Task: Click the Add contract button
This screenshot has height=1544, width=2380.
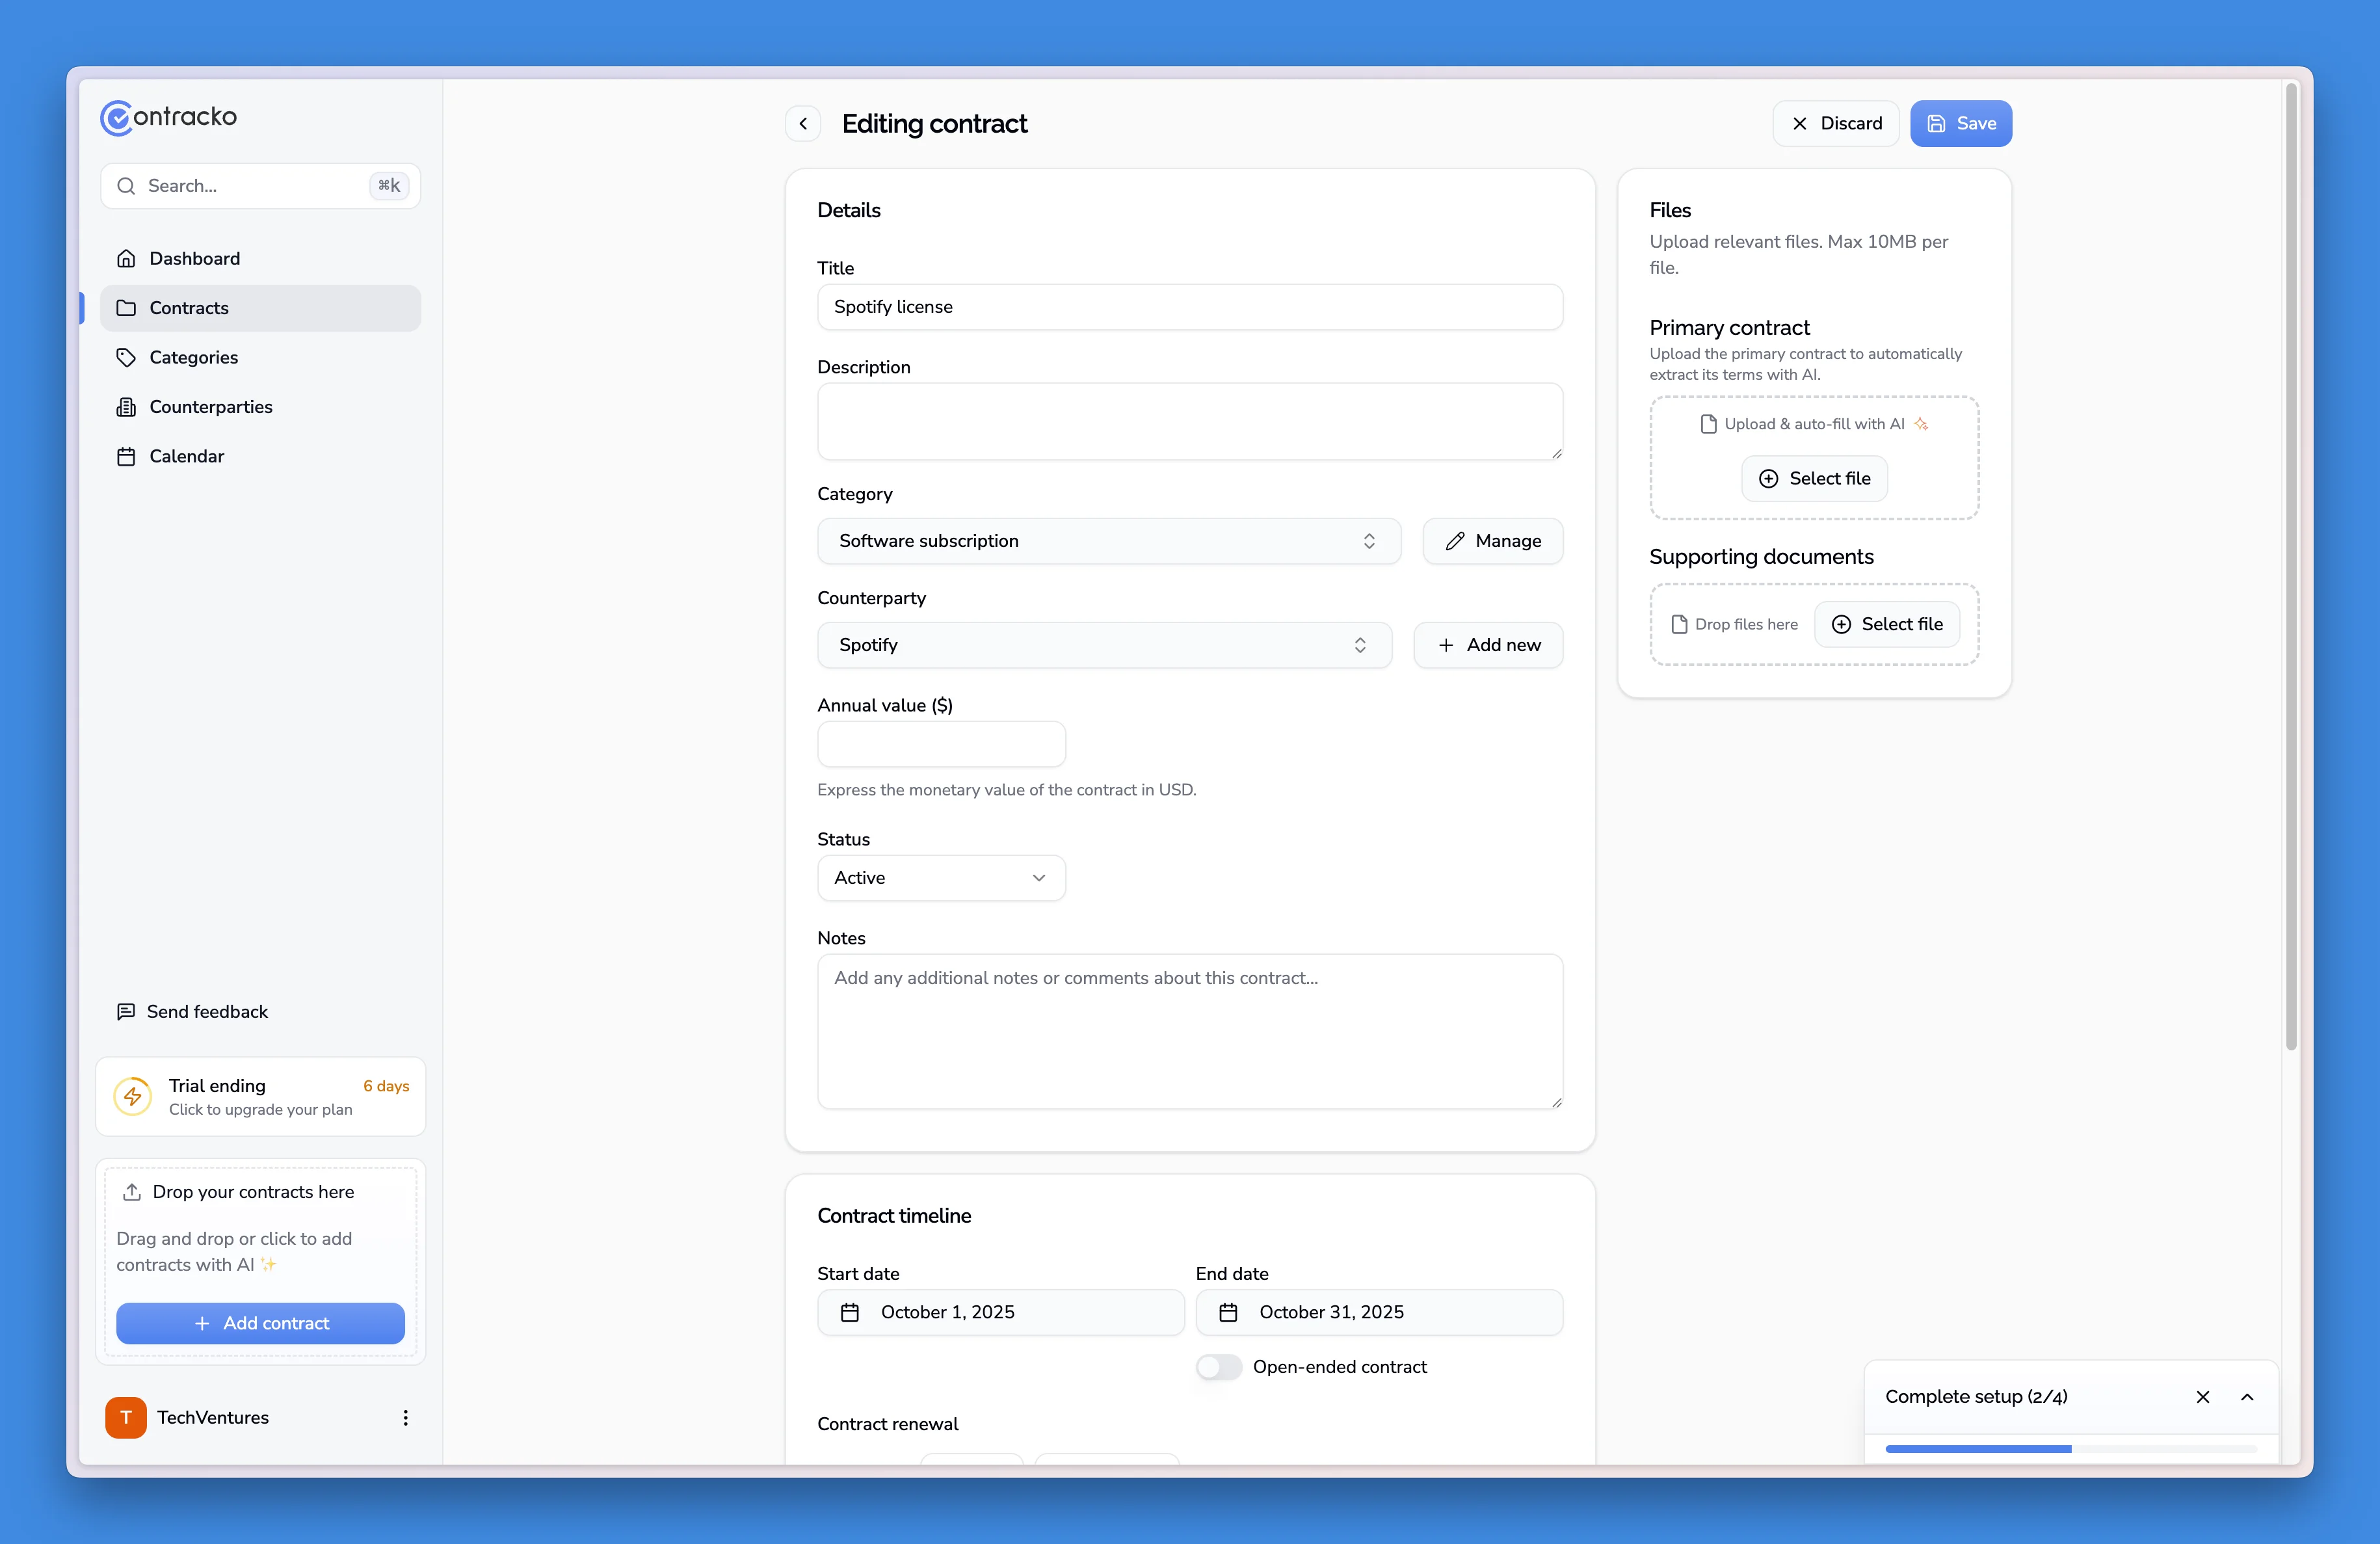Action: click(260, 1322)
